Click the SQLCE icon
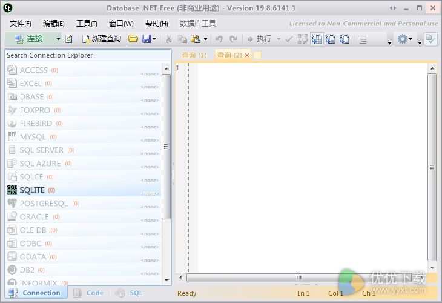This screenshot has height=303, width=442. click(12, 176)
